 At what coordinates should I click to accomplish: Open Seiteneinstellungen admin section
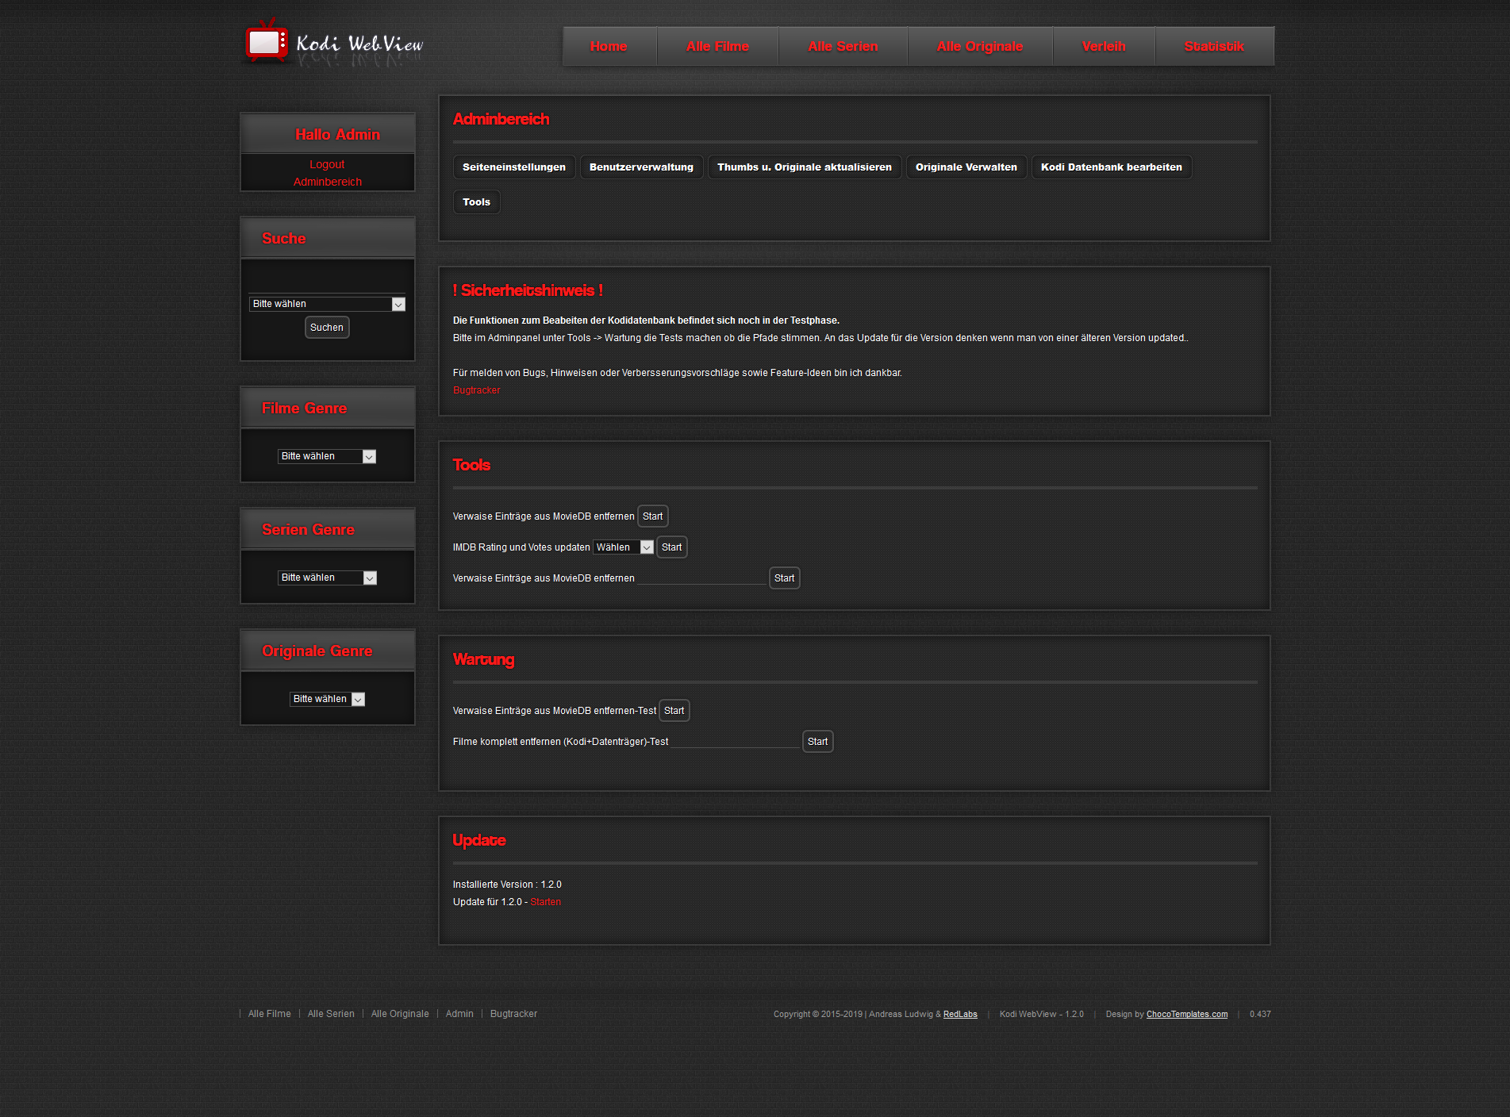click(x=514, y=167)
